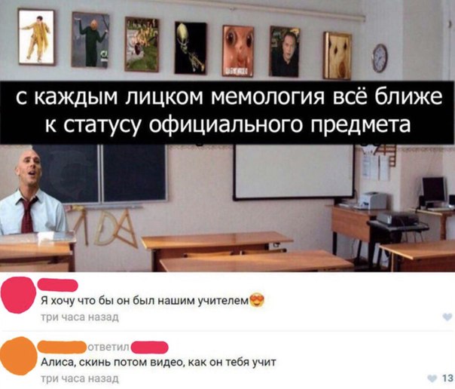Click the pink redacted username of first commenter

58,284
